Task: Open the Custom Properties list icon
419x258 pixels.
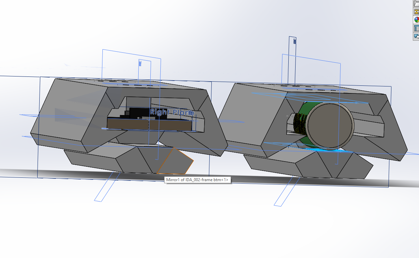Action: tap(416, 28)
